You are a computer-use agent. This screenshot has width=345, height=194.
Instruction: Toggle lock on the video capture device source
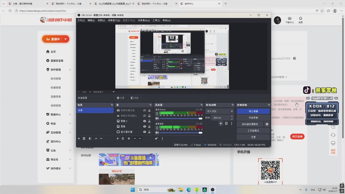[x=149, y=110]
